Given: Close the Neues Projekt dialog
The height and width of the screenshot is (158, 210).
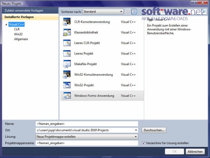Looking at the screenshot, I should (203, 2).
